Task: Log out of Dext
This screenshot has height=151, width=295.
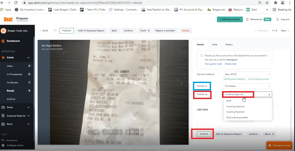Action: tap(283, 19)
